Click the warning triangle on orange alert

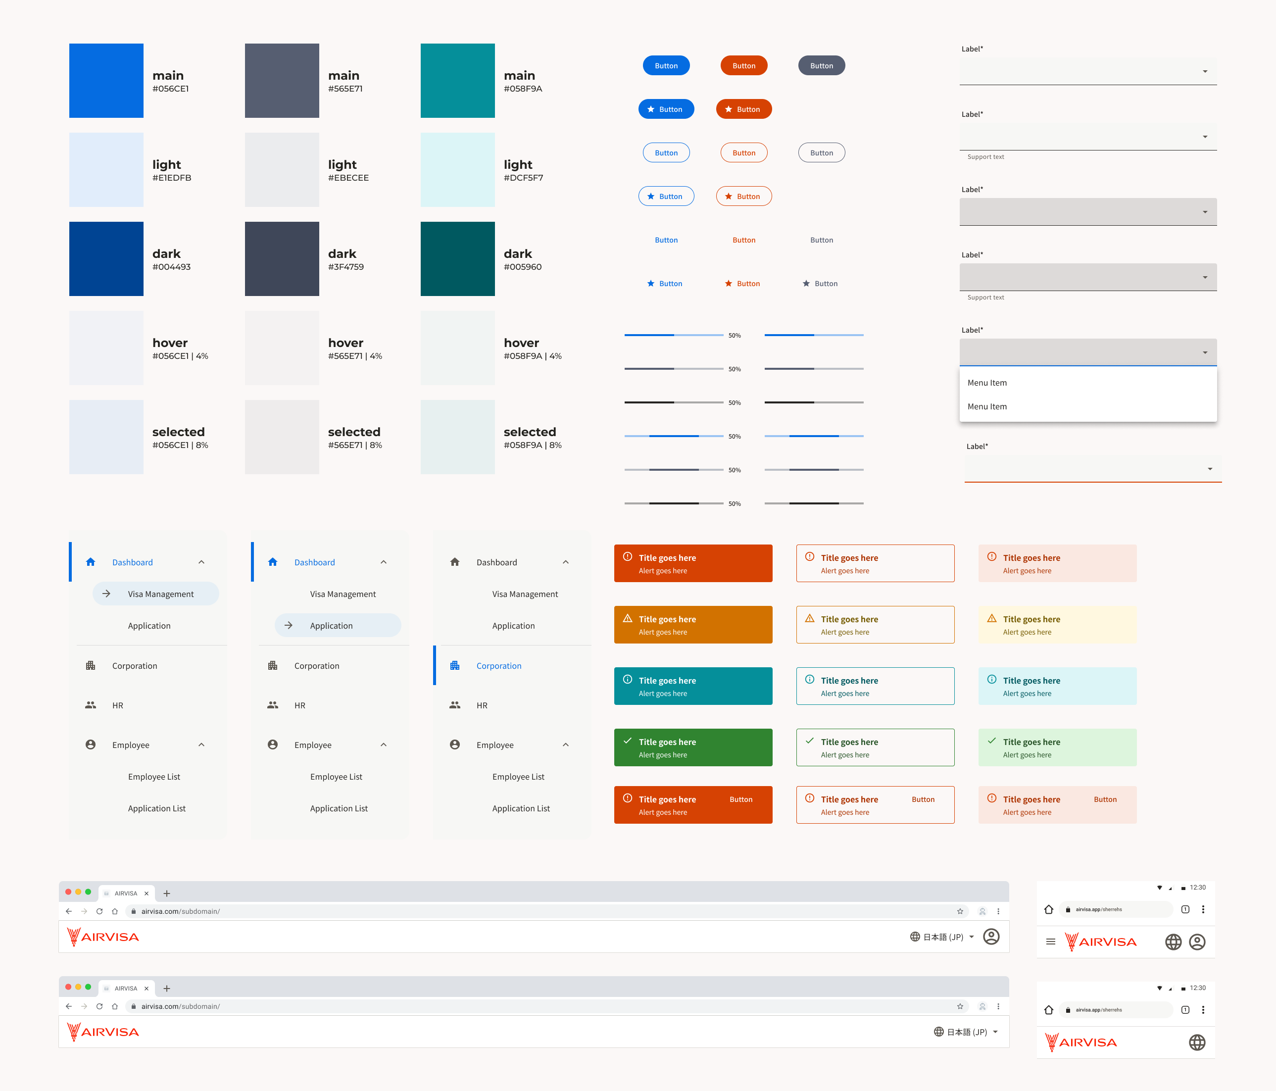(627, 619)
